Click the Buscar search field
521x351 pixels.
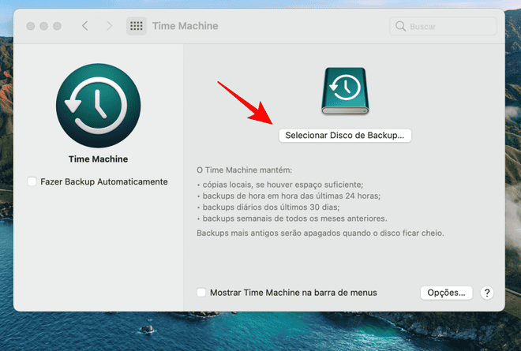coord(443,26)
